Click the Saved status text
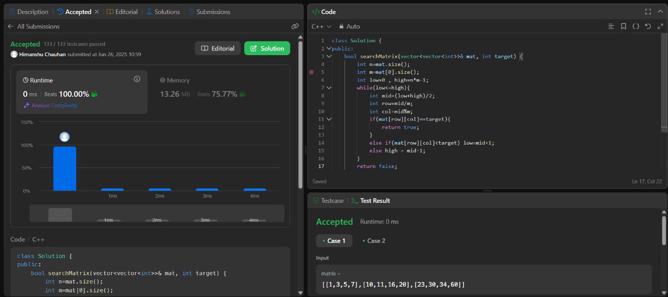The width and height of the screenshot is (668, 297). (320, 182)
